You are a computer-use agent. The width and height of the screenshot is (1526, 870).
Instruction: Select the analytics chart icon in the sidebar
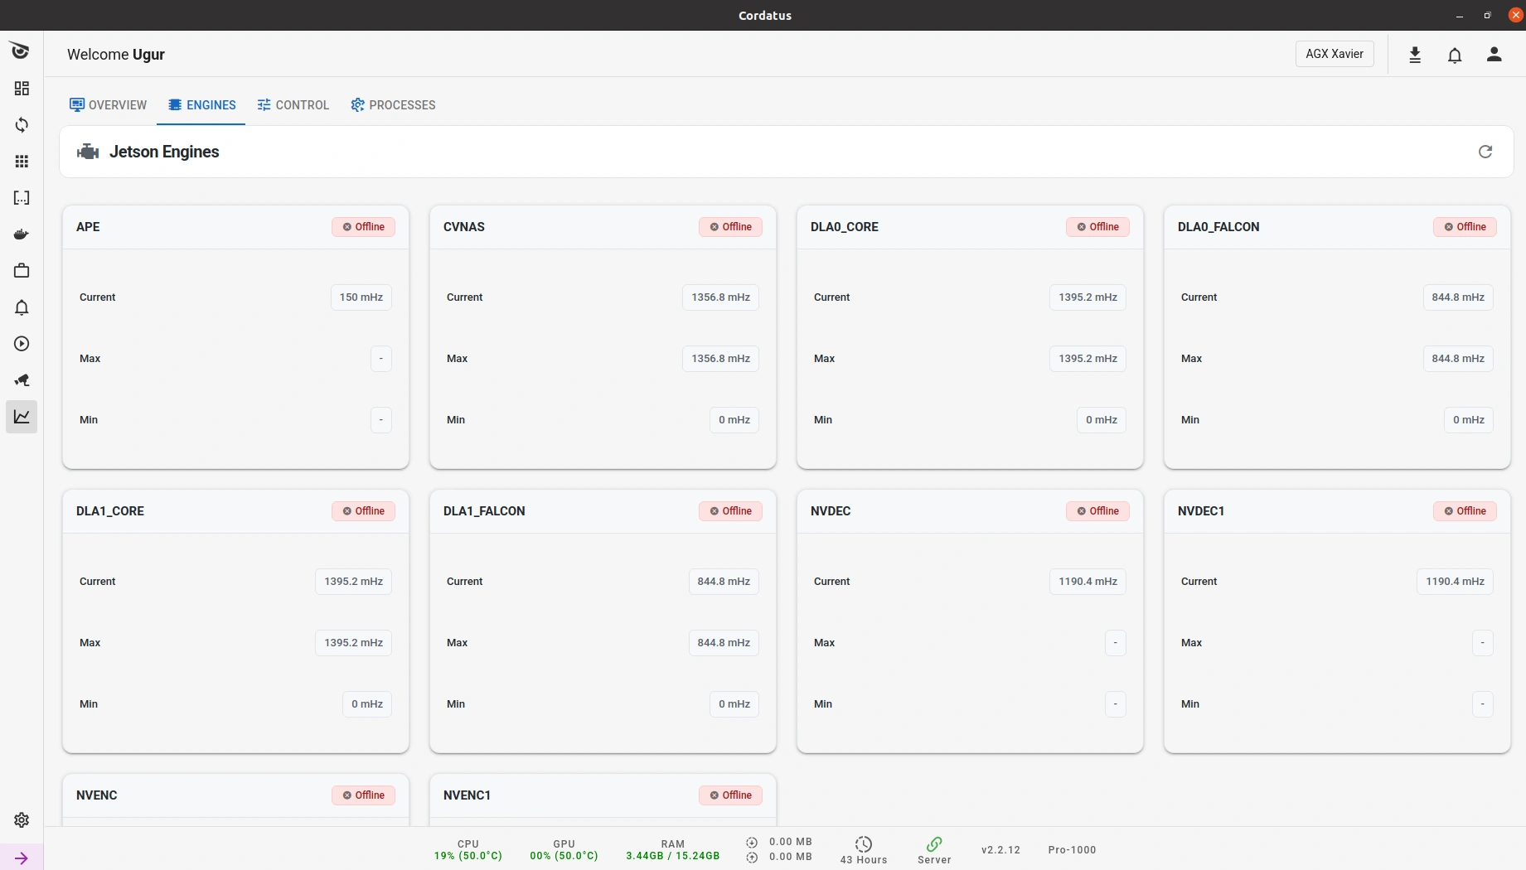pos(22,417)
